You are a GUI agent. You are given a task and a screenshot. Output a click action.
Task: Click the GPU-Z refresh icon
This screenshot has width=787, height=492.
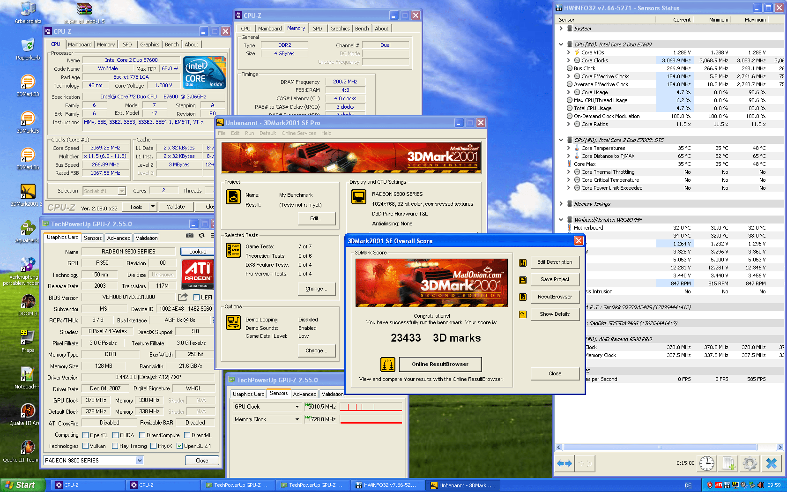point(202,235)
